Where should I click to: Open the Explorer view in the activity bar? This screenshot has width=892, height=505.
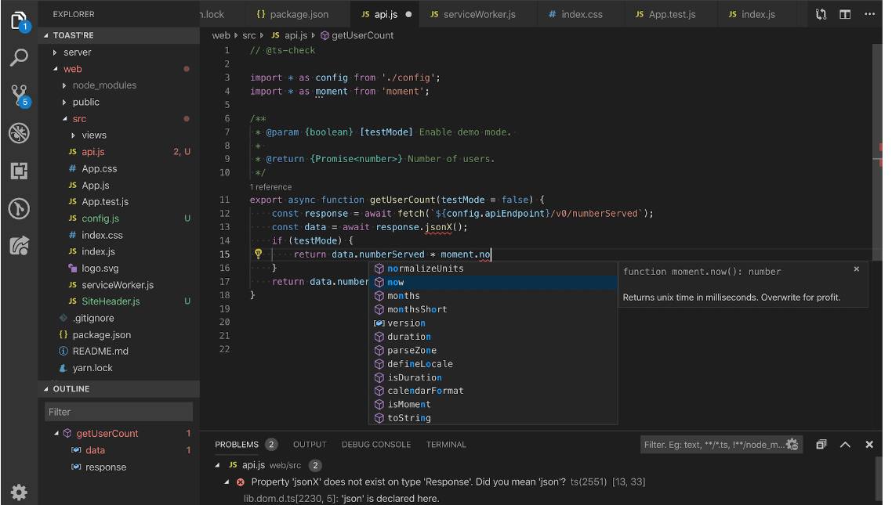(19, 19)
